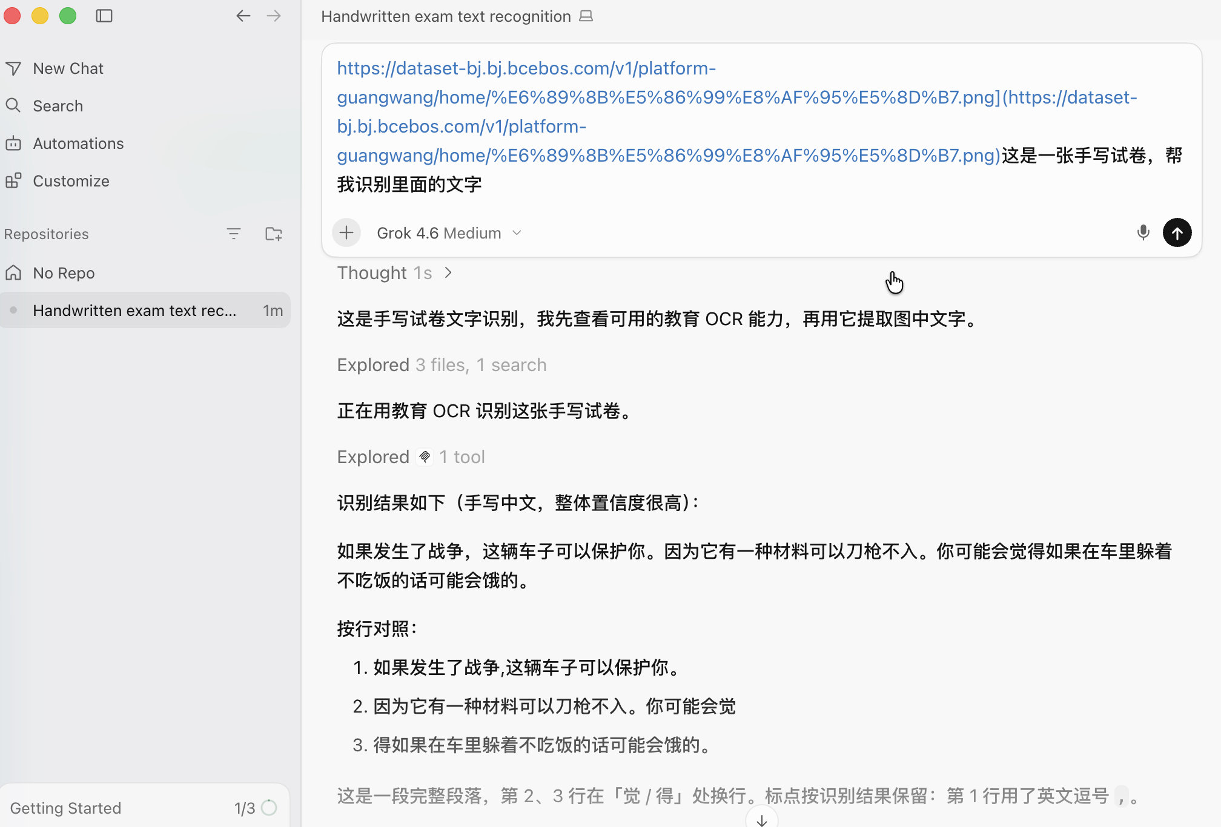
Task: Click the icon beside the chat title
Action: (x=586, y=16)
